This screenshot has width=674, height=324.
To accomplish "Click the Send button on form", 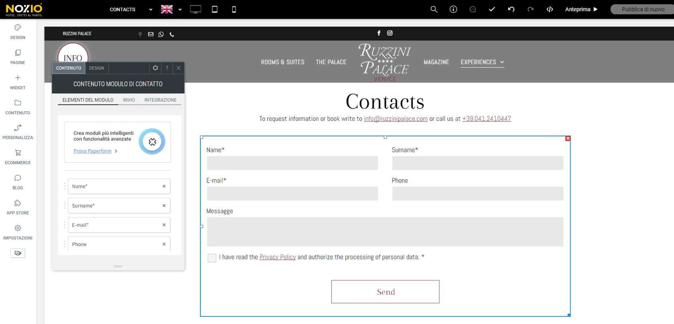I will (385, 292).
